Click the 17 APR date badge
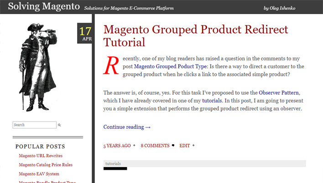 84,33
